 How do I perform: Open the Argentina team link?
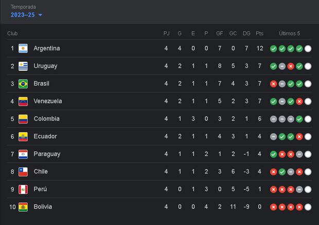pyautogui.click(x=46, y=48)
